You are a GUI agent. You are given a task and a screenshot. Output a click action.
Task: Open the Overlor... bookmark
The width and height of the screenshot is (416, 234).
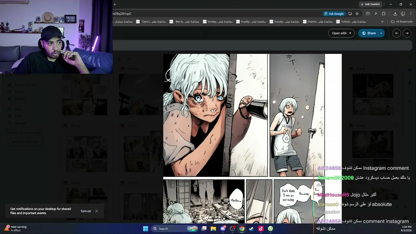click(x=318, y=22)
